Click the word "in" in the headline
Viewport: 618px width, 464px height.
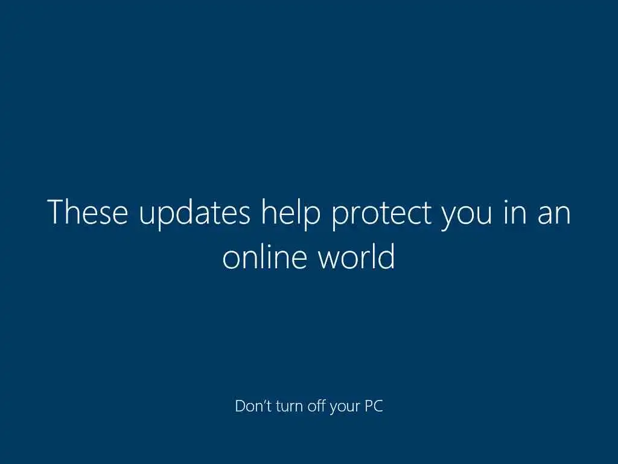click(515, 213)
